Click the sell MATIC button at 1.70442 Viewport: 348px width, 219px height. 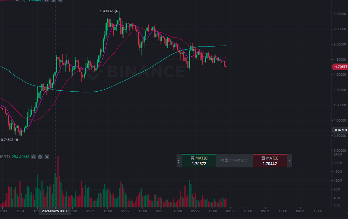[270, 161]
